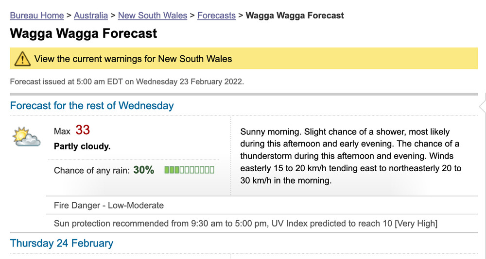Click the side panel collapse arrow

point(482,106)
